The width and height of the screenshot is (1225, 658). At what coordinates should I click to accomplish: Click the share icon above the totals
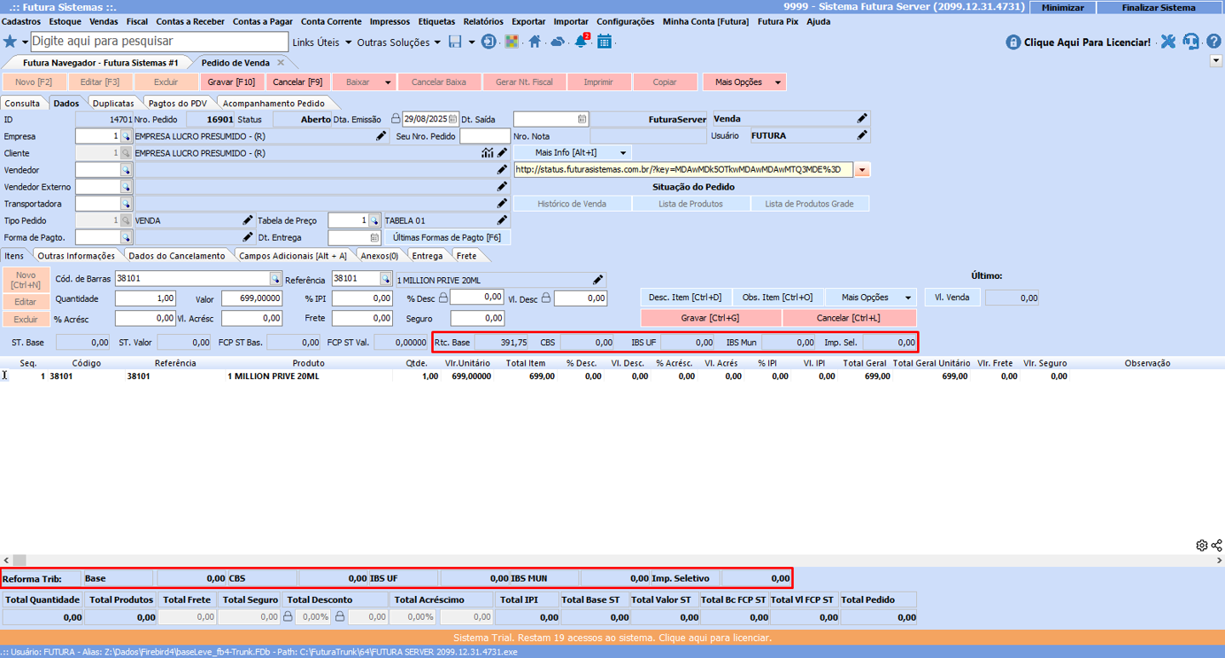tap(1216, 545)
